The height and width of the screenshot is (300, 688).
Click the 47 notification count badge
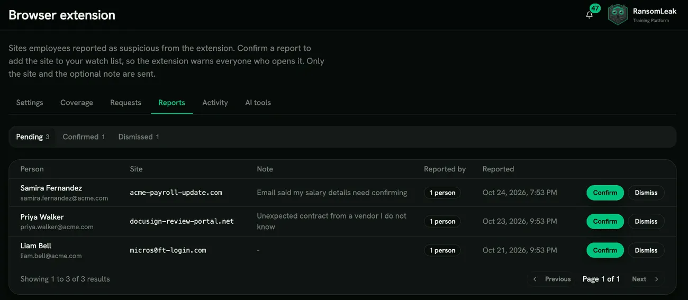595,8
